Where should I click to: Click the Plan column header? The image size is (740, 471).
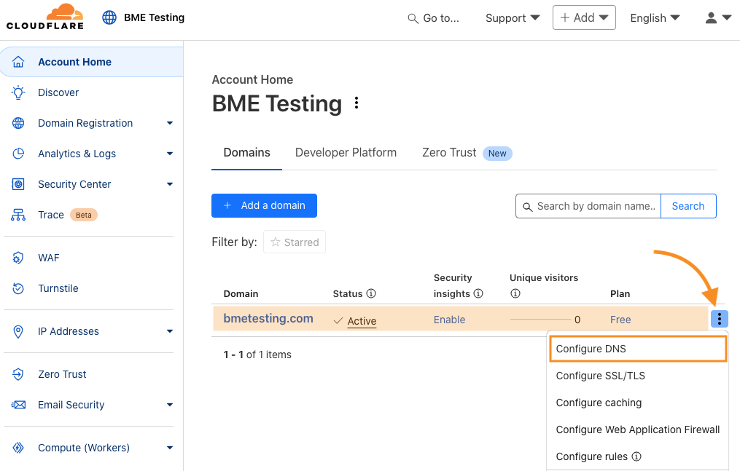(x=620, y=293)
